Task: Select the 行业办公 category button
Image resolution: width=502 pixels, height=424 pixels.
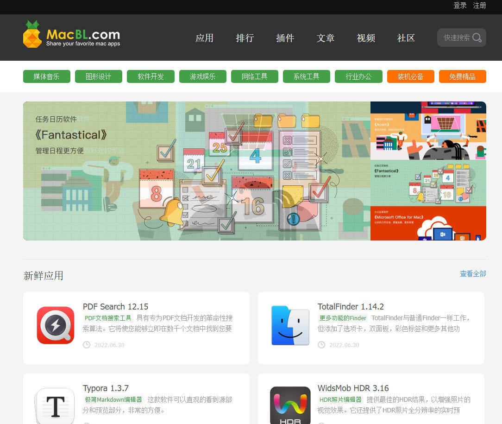Action: [x=358, y=76]
